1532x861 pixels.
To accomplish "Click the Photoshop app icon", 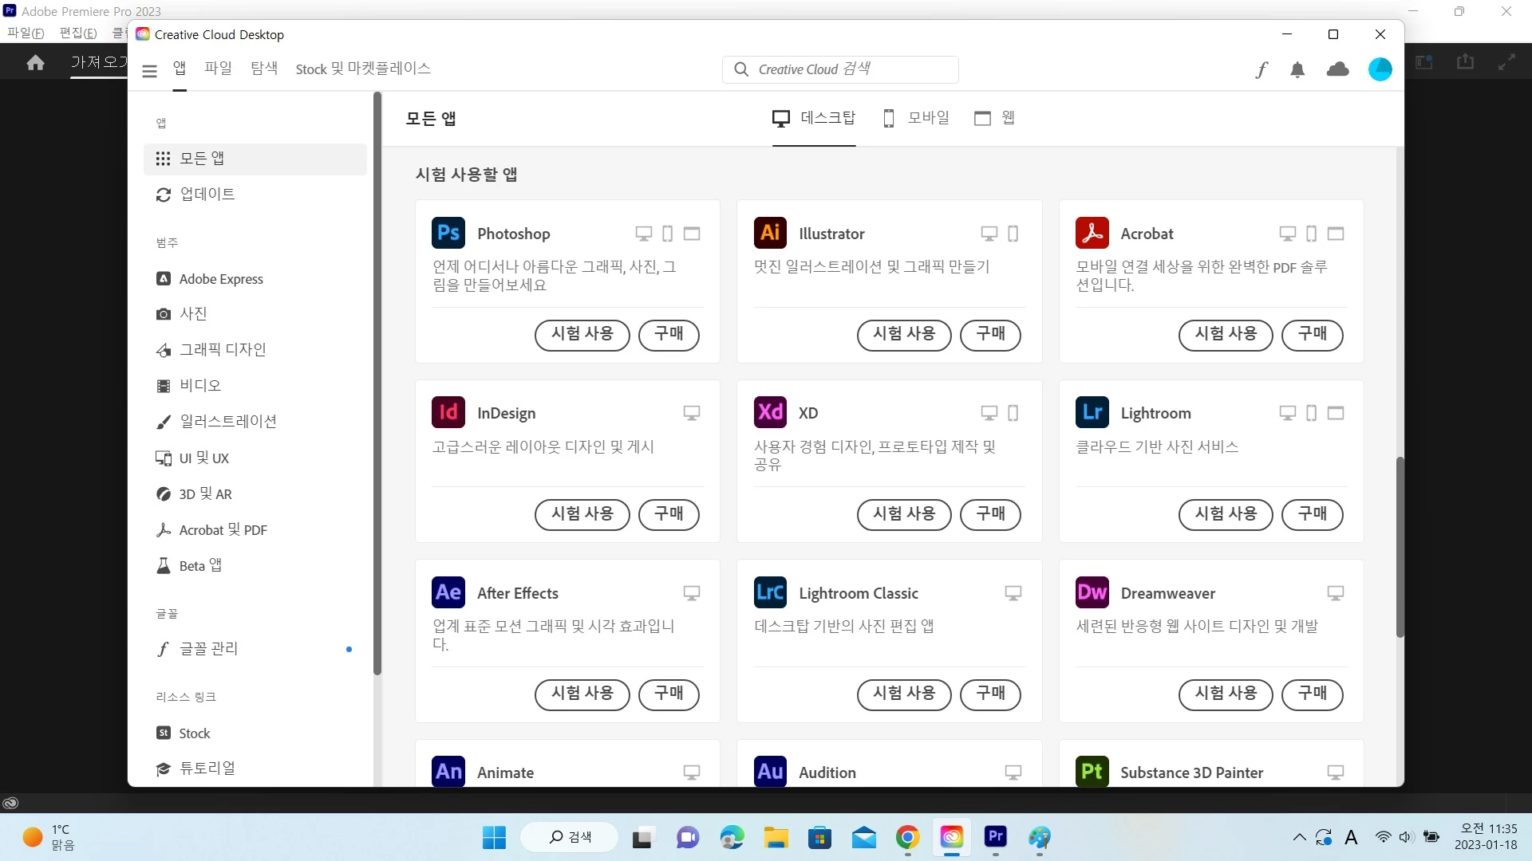I will point(448,233).
